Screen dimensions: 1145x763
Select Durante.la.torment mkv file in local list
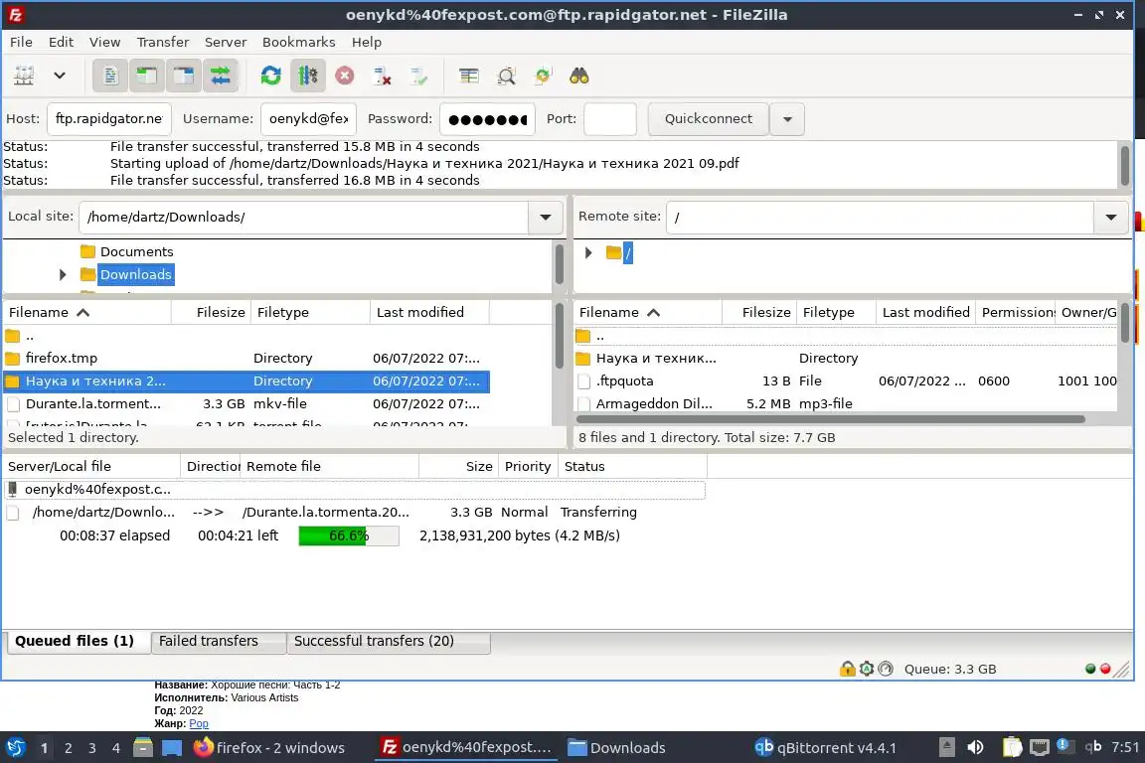click(x=246, y=403)
